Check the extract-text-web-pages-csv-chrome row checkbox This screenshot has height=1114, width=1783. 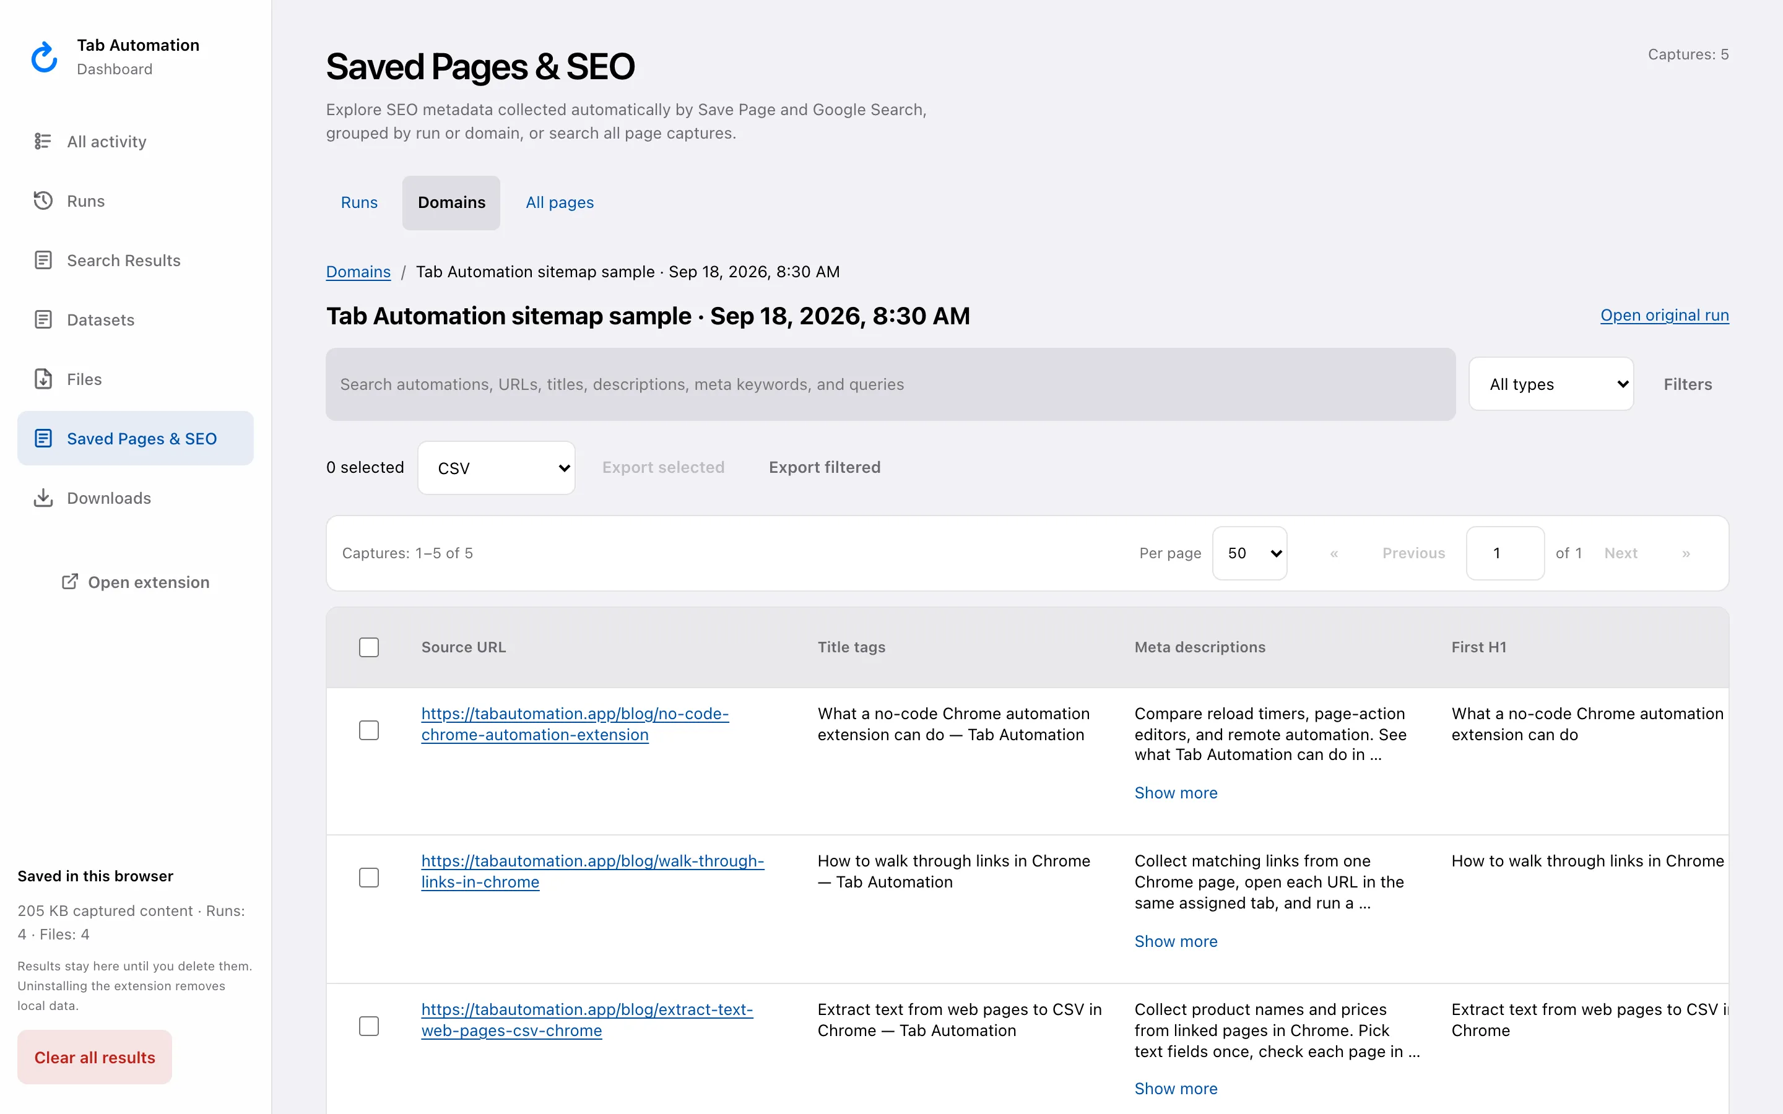pos(369,1026)
